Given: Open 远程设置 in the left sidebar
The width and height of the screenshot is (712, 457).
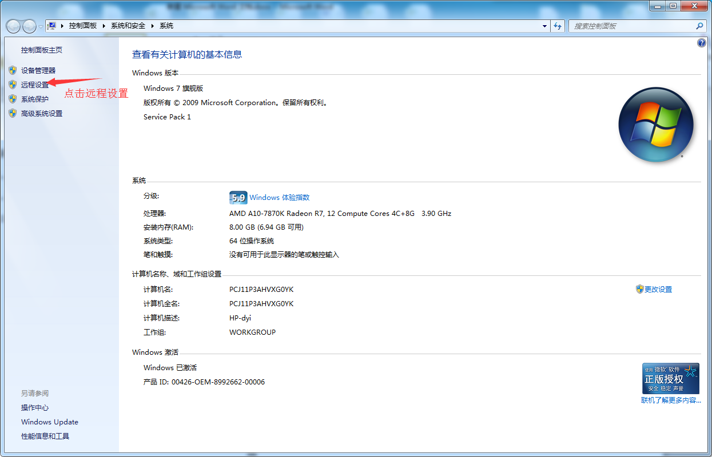Looking at the screenshot, I should pos(35,85).
